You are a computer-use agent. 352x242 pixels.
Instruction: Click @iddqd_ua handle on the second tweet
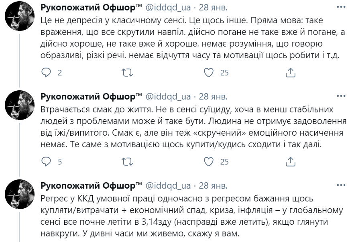tap(167, 97)
